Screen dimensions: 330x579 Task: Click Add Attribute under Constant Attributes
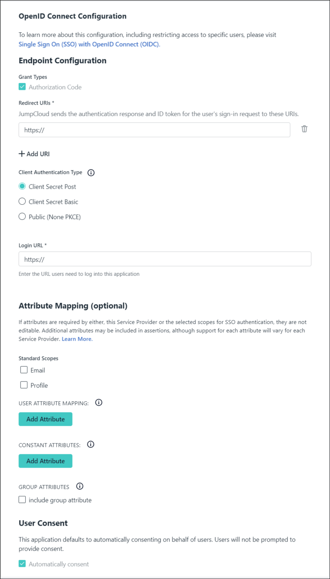coord(45,461)
